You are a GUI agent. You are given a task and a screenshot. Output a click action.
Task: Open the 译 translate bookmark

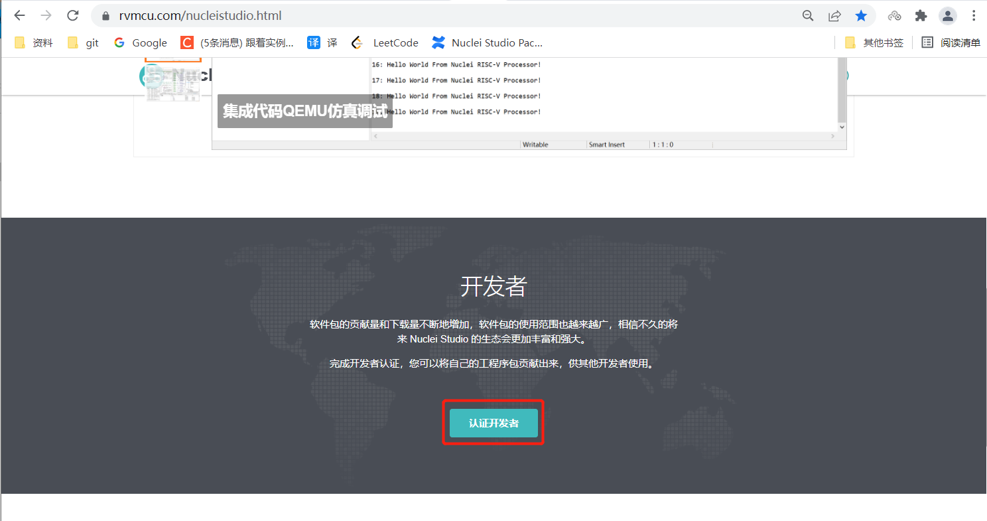322,43
